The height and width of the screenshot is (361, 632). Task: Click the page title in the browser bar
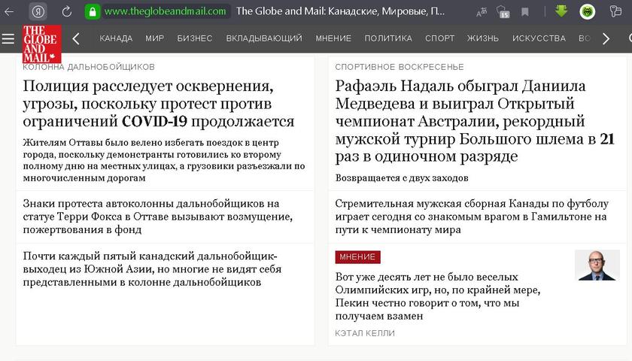click(341, 11)
